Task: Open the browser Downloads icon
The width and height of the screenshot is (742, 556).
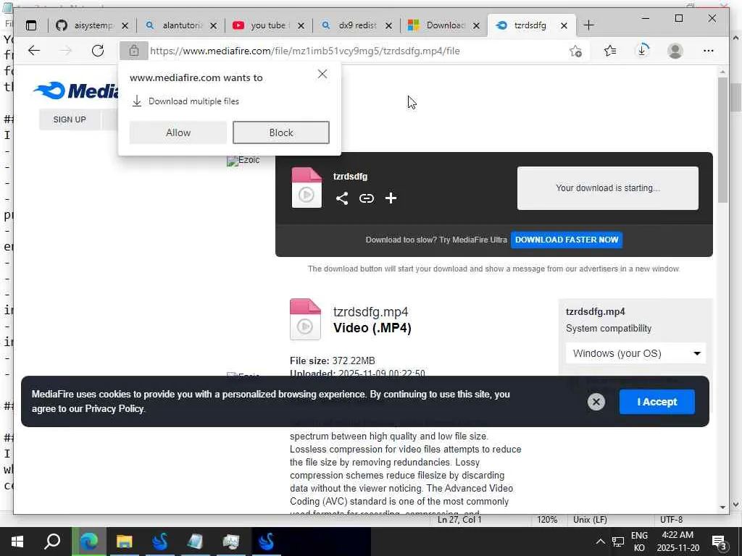Action: click(x=643, y=50)
